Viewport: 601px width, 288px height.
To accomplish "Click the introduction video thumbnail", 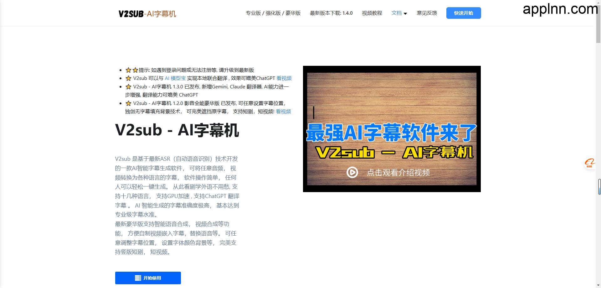I will 392,128.
